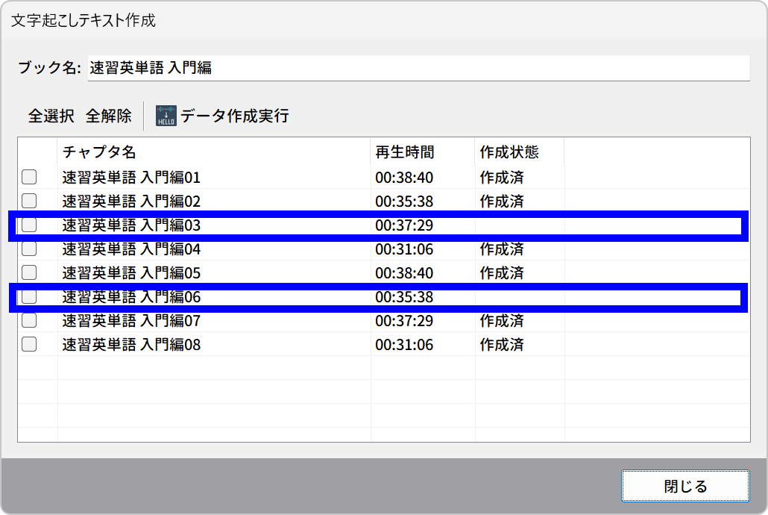This screenshot has width=768, height=515.
Task: Click duration 00:31:06 of 入門編08
Action: point(404,345)
